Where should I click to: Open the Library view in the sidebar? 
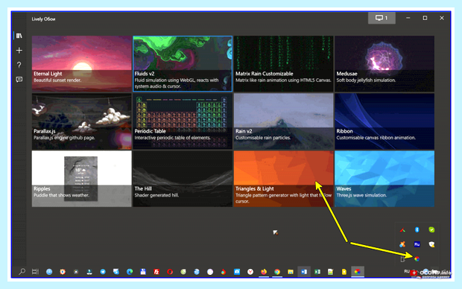[19, 36]
